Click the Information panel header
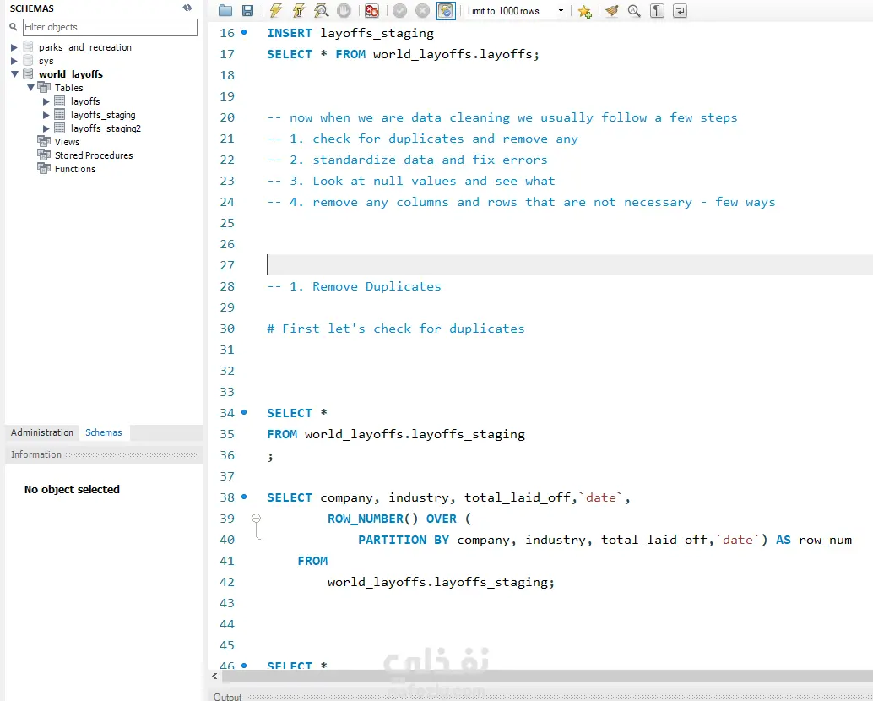Viewport: 873px width, 701px height. [104, 454]
